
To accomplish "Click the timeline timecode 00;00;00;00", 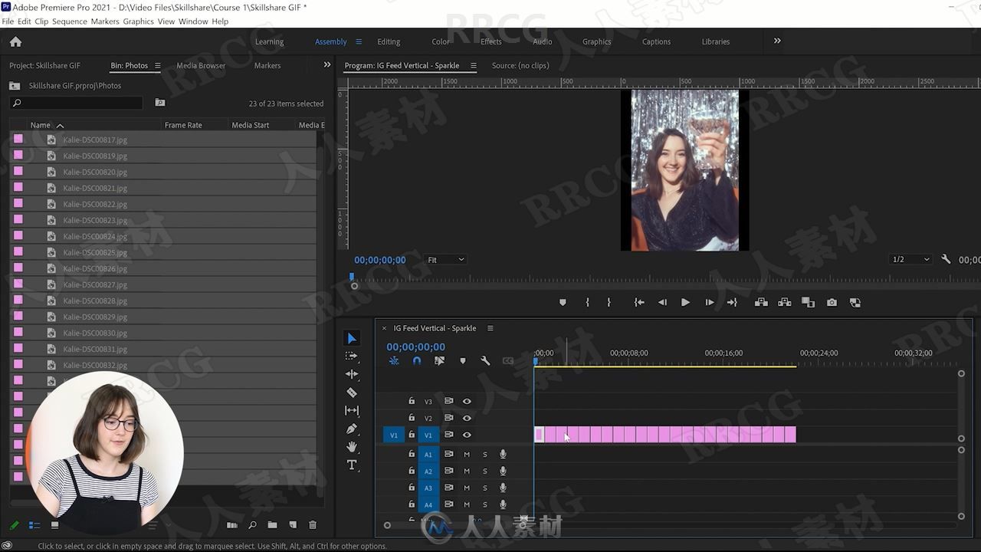I will click(x=415, y=347).
